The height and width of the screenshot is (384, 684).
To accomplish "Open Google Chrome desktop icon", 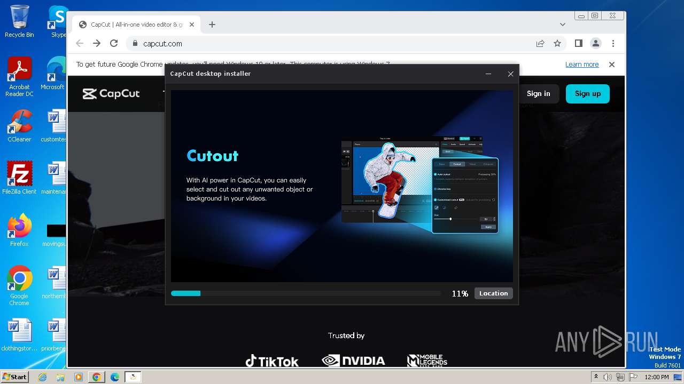I will (x=19, y=286).
